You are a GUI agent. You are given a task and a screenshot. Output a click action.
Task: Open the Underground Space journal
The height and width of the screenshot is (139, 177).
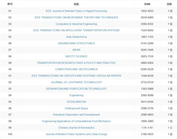76,108
